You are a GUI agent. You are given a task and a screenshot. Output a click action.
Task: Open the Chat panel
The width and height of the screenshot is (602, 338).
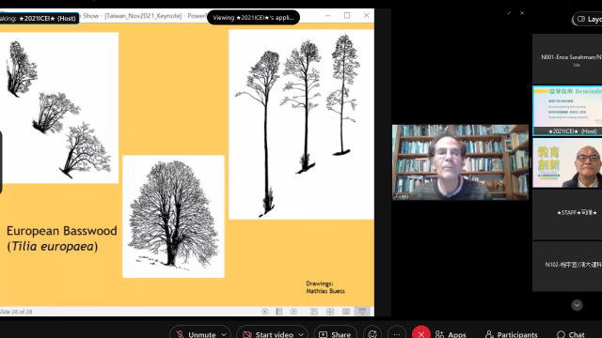tap(571, 334)
